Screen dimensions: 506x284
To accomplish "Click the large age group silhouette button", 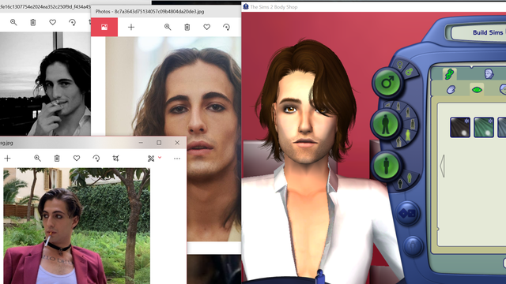I will tap(386, 125).
